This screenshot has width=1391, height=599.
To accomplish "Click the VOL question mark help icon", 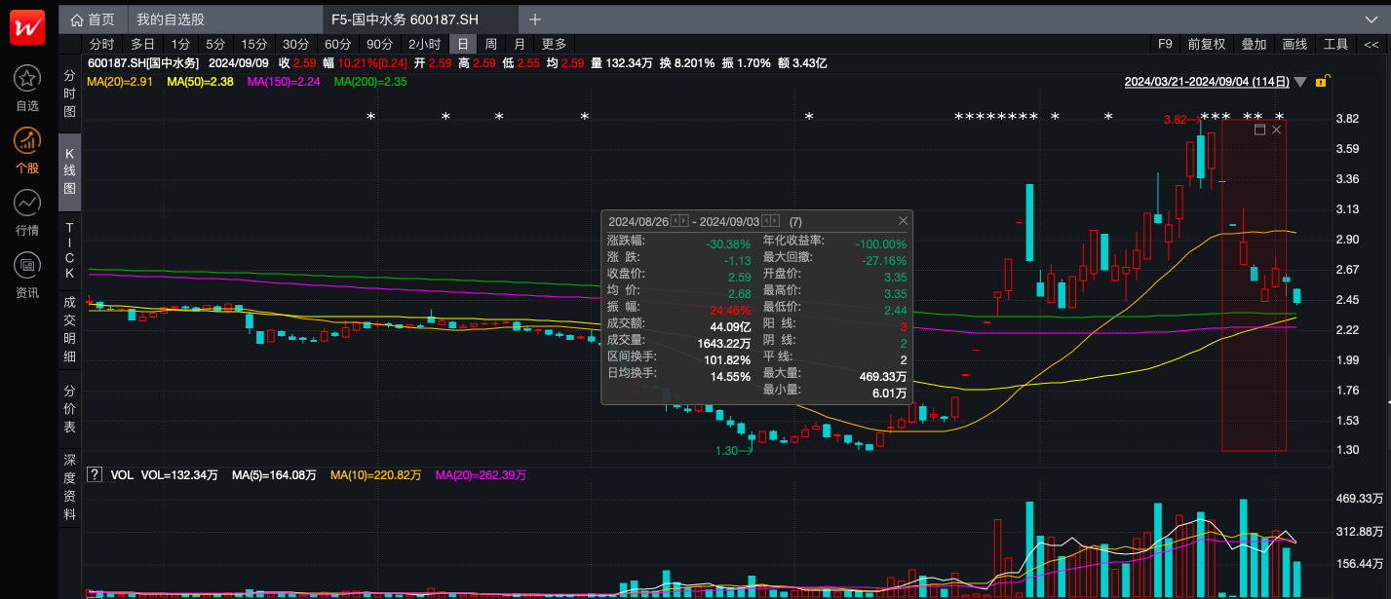I will 95,475.
